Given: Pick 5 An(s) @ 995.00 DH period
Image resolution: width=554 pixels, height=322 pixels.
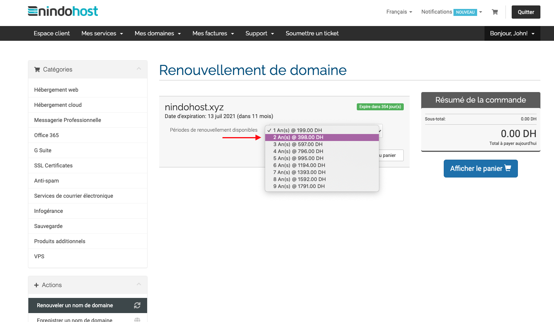Looking at the screenshot, I should point(322,158).
